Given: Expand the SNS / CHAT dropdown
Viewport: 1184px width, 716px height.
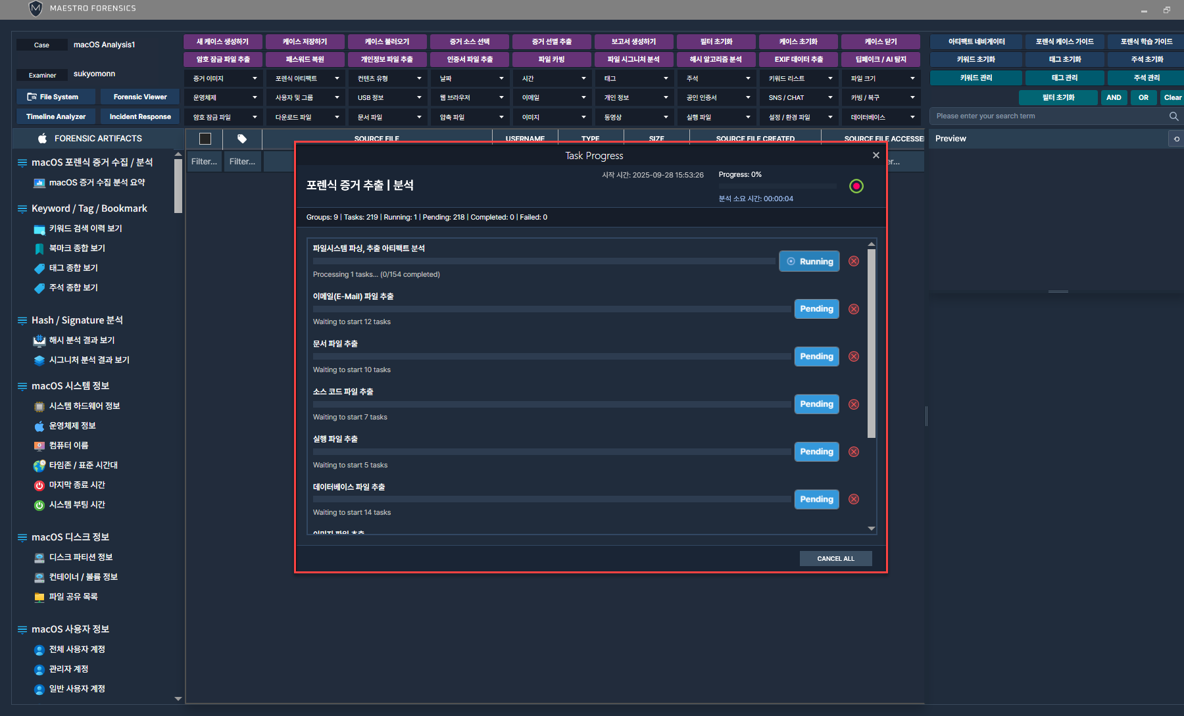Looking at the screenshot, I should [799, 97].
